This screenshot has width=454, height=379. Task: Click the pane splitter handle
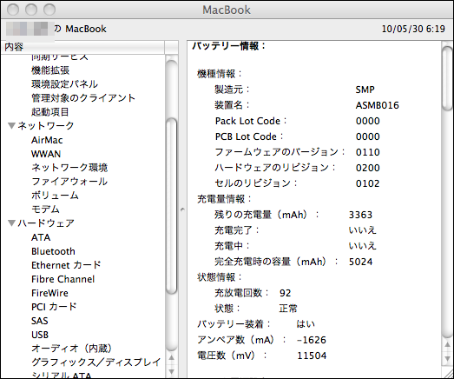[x=182, y=209]
